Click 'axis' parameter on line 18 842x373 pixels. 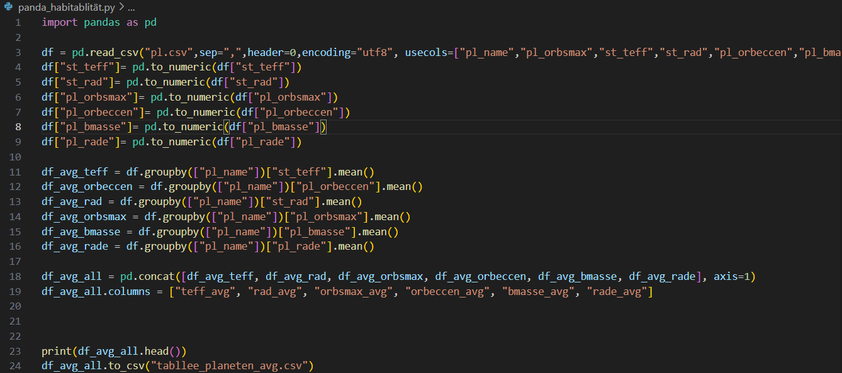point(725,276)
